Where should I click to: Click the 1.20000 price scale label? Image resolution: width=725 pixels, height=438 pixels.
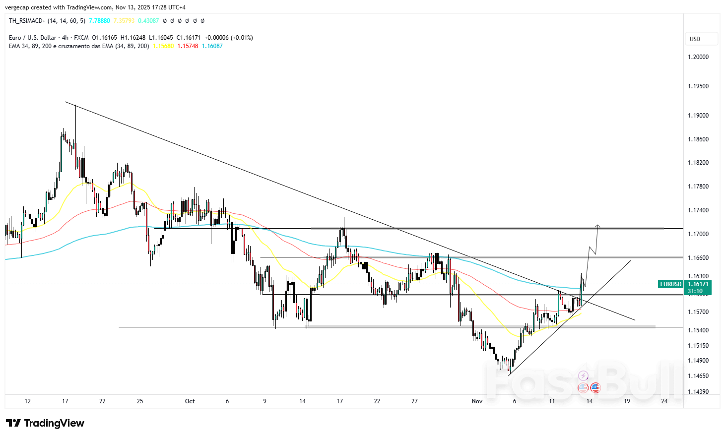[698, 57]
